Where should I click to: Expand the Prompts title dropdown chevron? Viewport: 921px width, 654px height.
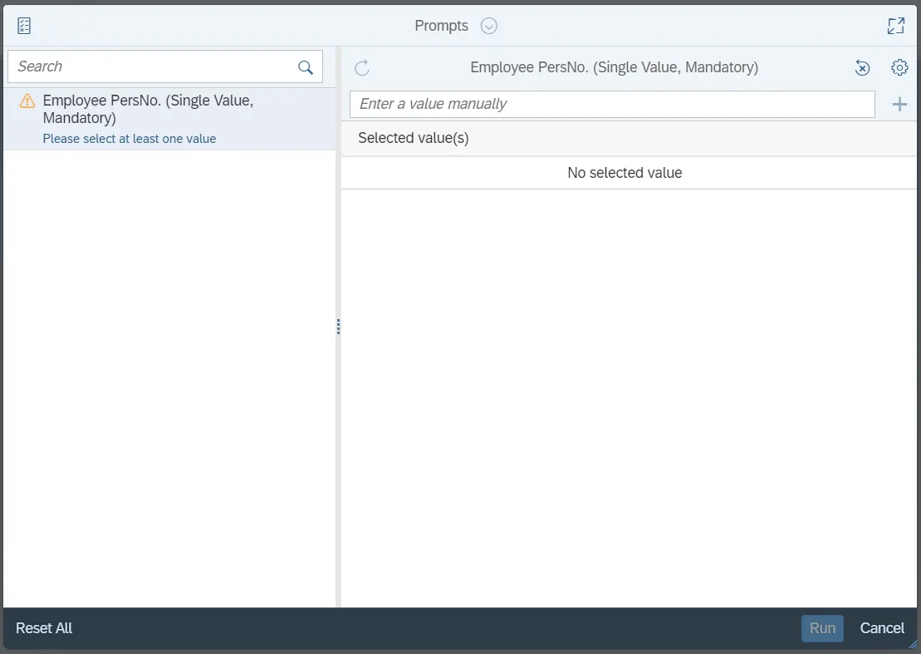tap(489, 26)
